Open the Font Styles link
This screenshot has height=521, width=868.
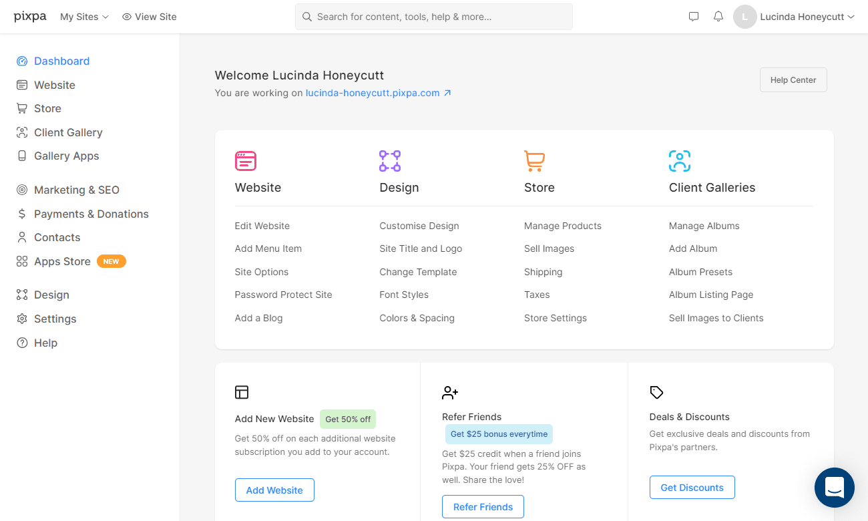click(404, 295)
